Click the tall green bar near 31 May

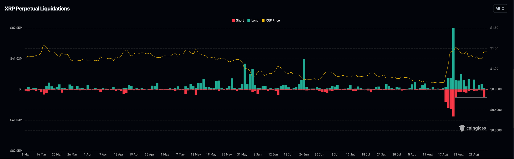(x=245, y=76)
